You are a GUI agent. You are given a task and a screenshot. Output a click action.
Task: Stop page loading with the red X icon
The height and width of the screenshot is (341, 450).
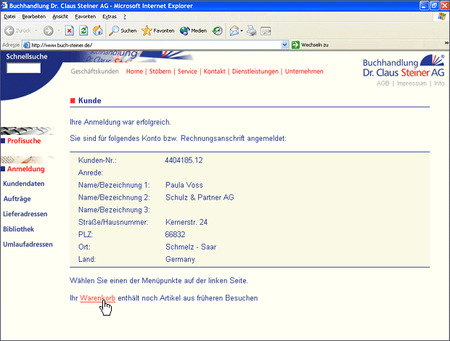[70, 30]
